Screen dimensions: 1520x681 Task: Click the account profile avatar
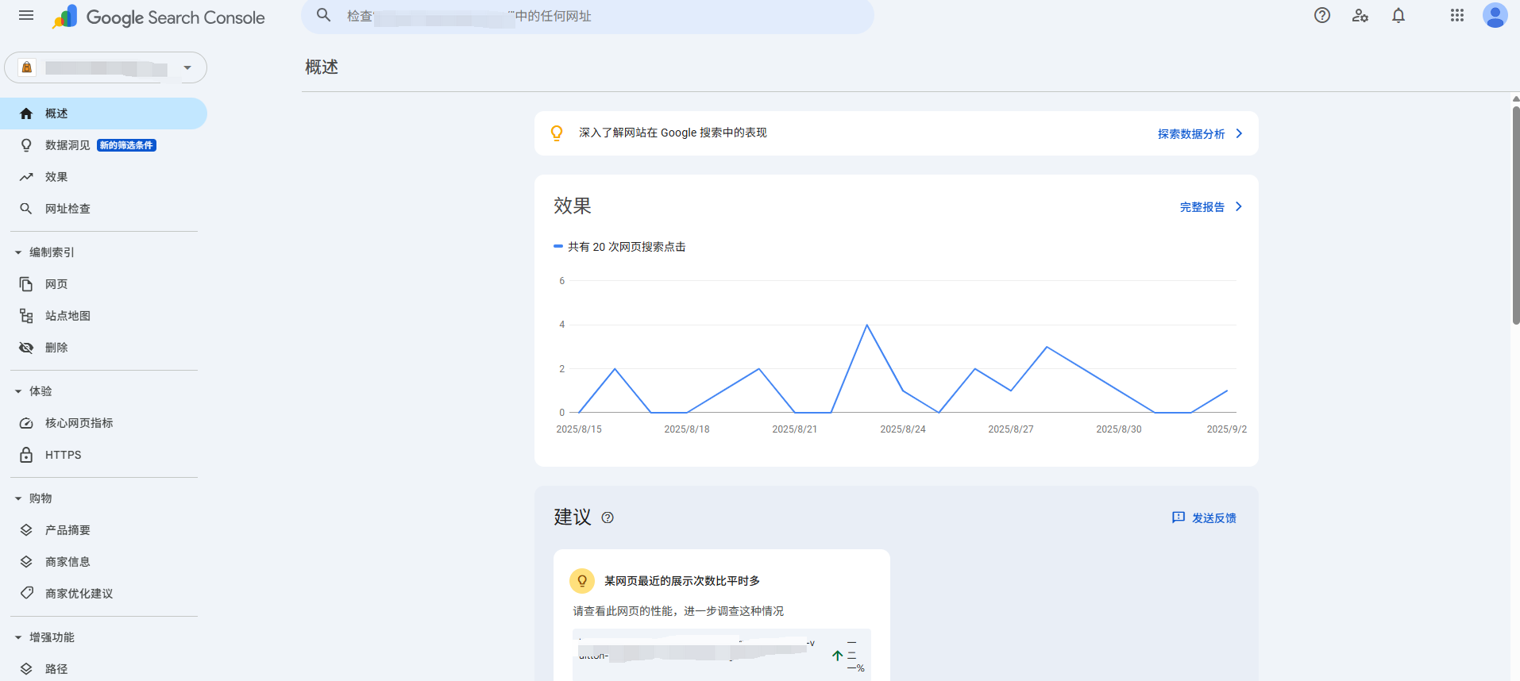pos(1495,16)
